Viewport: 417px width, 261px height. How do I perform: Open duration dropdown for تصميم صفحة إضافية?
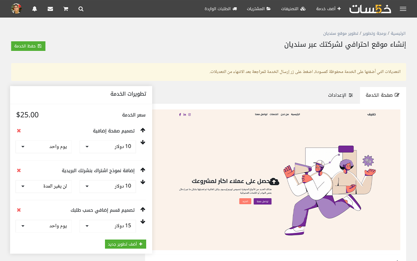click(x=43, y=147)
